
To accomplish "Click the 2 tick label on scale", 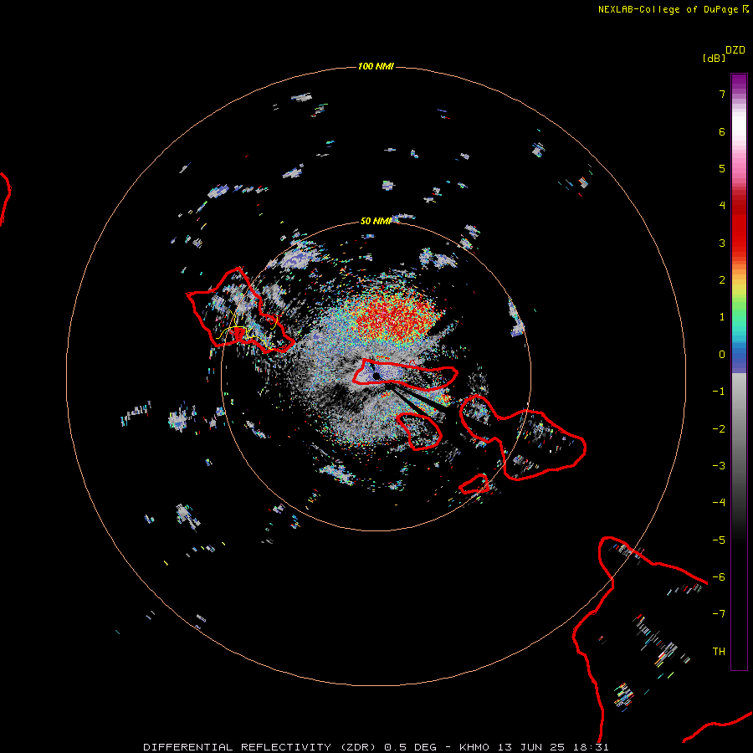I will [722, 280].
